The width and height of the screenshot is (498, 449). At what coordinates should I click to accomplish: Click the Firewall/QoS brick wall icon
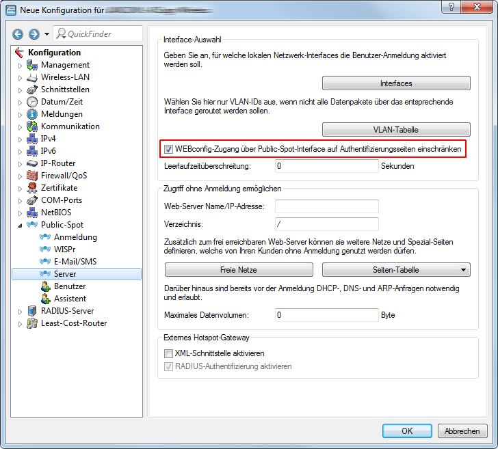[x=32, y=176]
